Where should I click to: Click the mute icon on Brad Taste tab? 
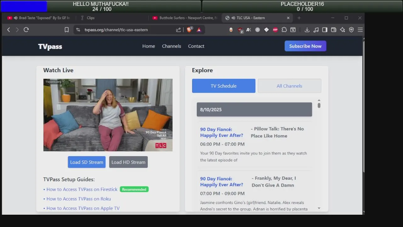(x=15, y=18)
